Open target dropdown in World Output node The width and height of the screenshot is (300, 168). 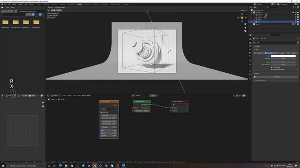[x=180, y=105]
